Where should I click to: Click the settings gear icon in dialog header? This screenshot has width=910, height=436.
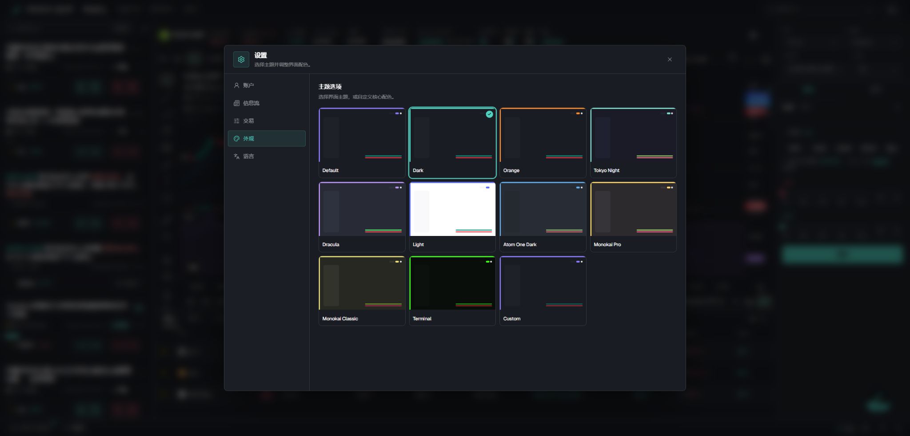point(241,59)
